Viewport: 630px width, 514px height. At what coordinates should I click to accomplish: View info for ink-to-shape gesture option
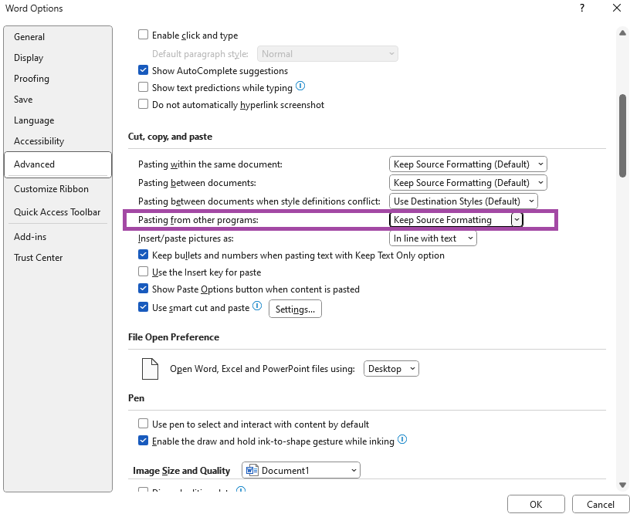[x=402, y=440]
